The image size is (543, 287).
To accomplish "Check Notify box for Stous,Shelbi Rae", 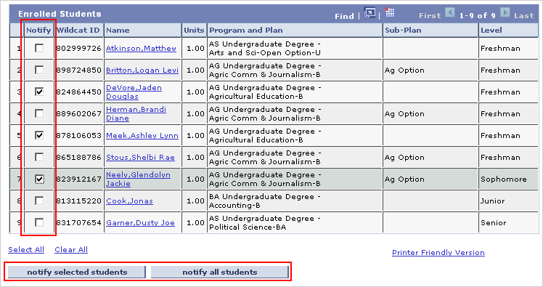I will click(x=39, y=157).
